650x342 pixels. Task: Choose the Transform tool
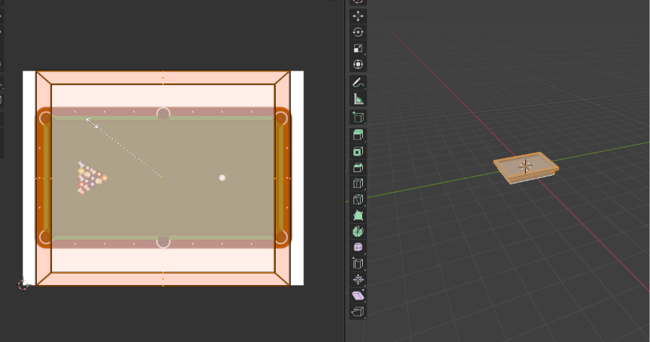(x=358, y=64)
